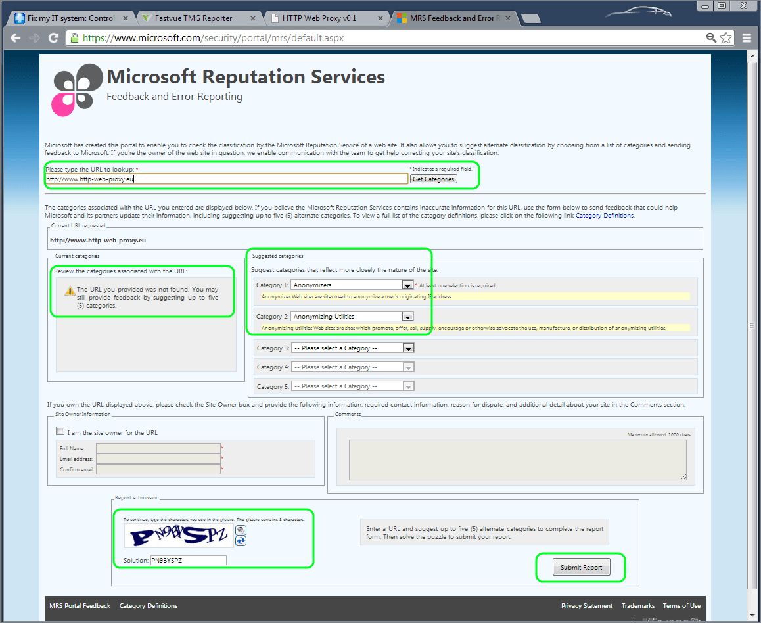
Task: Close the MRS Feedback and Error tab
Action: click(507, 18)
